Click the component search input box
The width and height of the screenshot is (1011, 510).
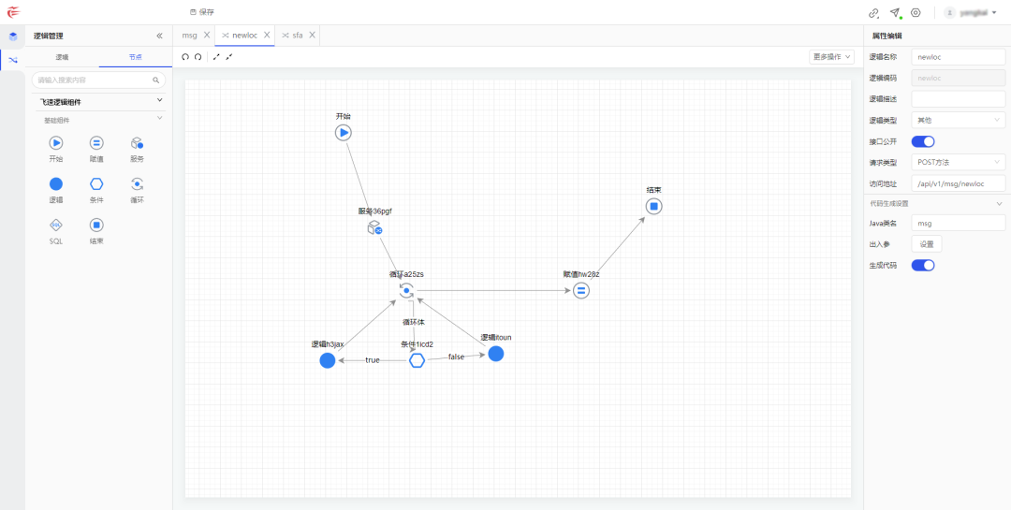pos(98,80)
